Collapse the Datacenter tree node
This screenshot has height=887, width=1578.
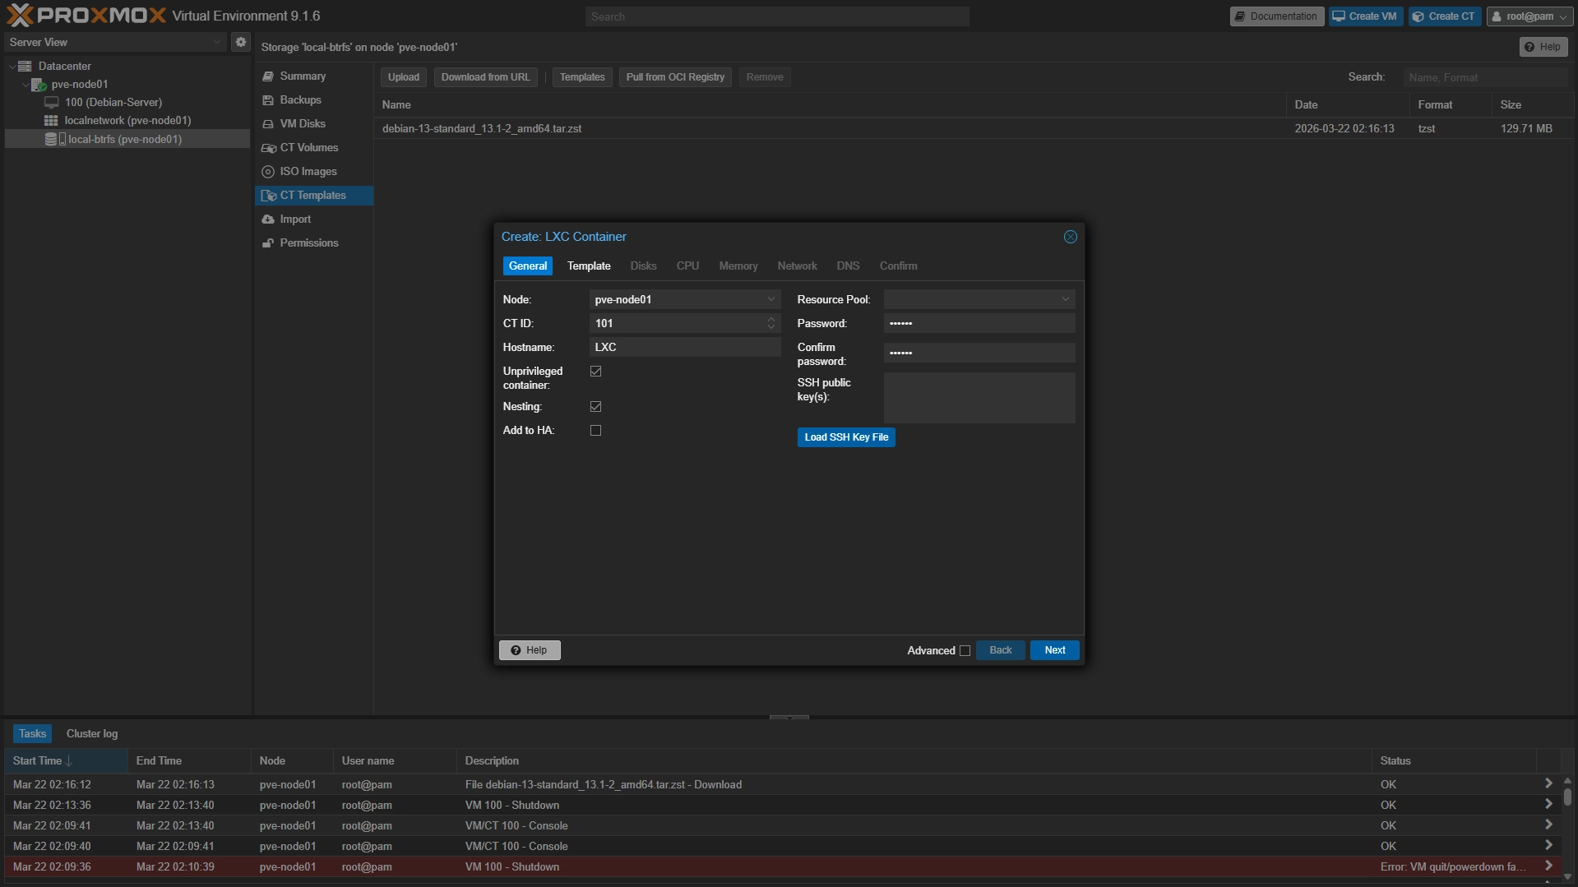[12, 66]
